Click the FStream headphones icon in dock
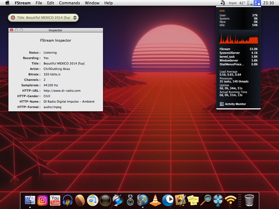 tap(143, 200)
